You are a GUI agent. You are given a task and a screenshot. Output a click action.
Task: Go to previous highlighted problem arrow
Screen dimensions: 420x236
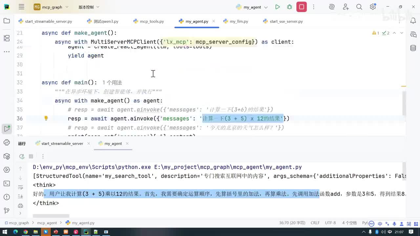[394, 33]
